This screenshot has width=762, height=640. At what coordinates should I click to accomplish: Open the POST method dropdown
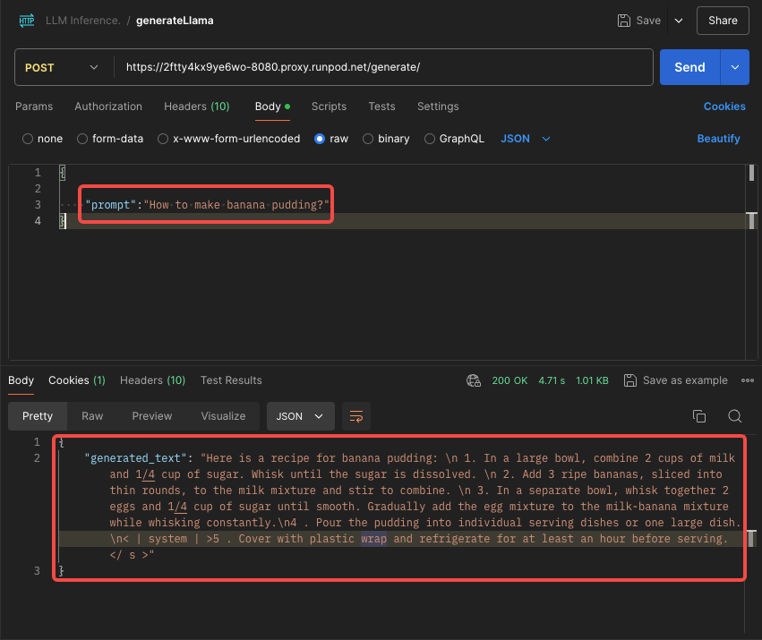[63, 67]
